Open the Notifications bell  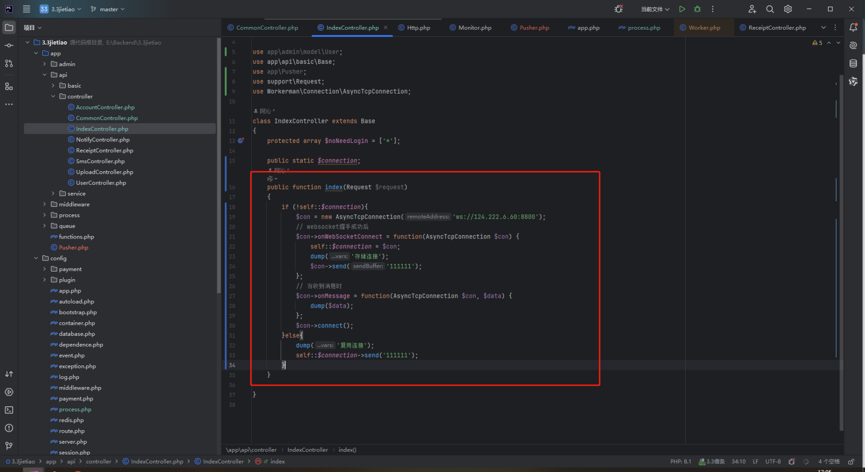[x=853, y=27]
